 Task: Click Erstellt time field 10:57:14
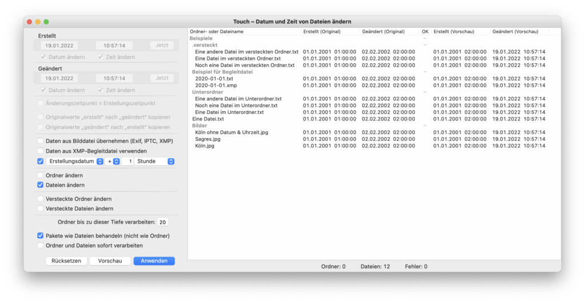[x=114, y=46]
